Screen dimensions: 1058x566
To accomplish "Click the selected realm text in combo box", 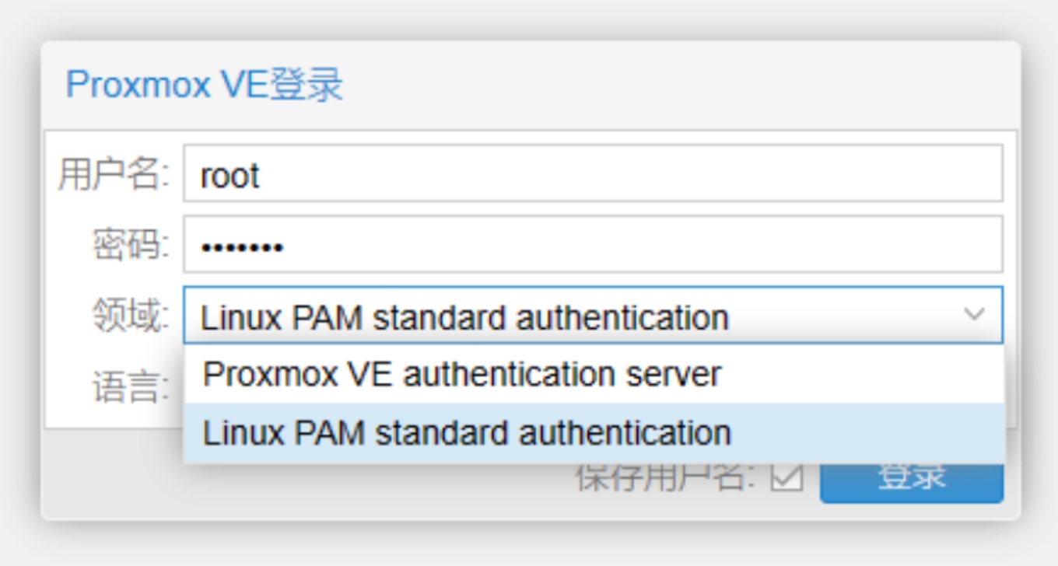I will [464, 317].
